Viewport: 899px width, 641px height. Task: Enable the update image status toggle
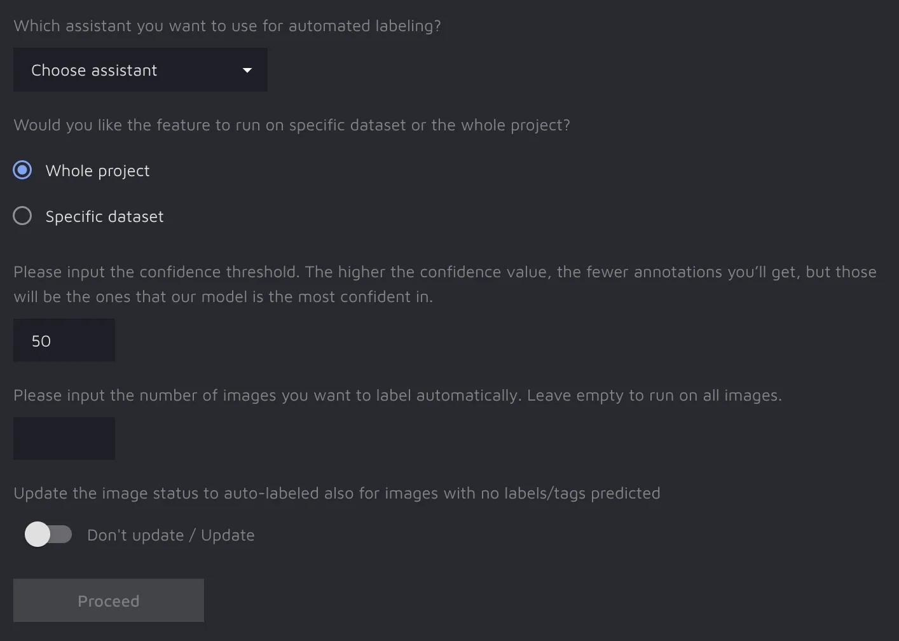pos(48,534)
